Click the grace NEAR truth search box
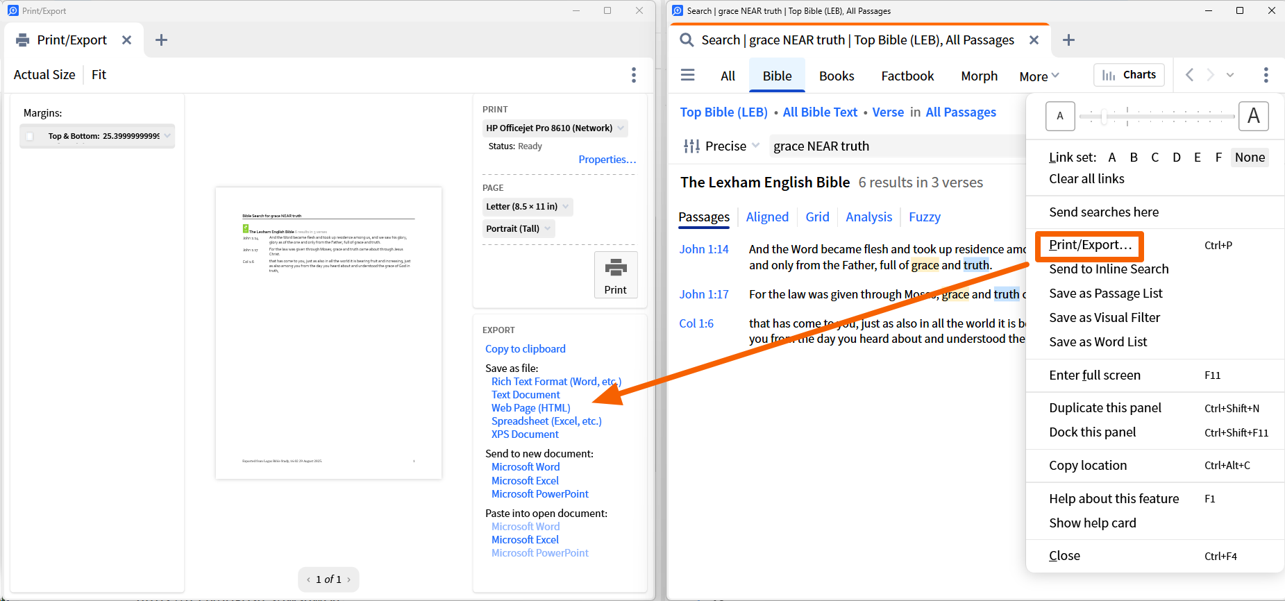The image size is (1285, 601). click(898, 146)
